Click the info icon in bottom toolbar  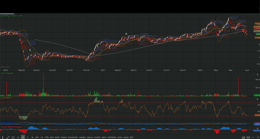pyautogui.click(x=3, y=137)
